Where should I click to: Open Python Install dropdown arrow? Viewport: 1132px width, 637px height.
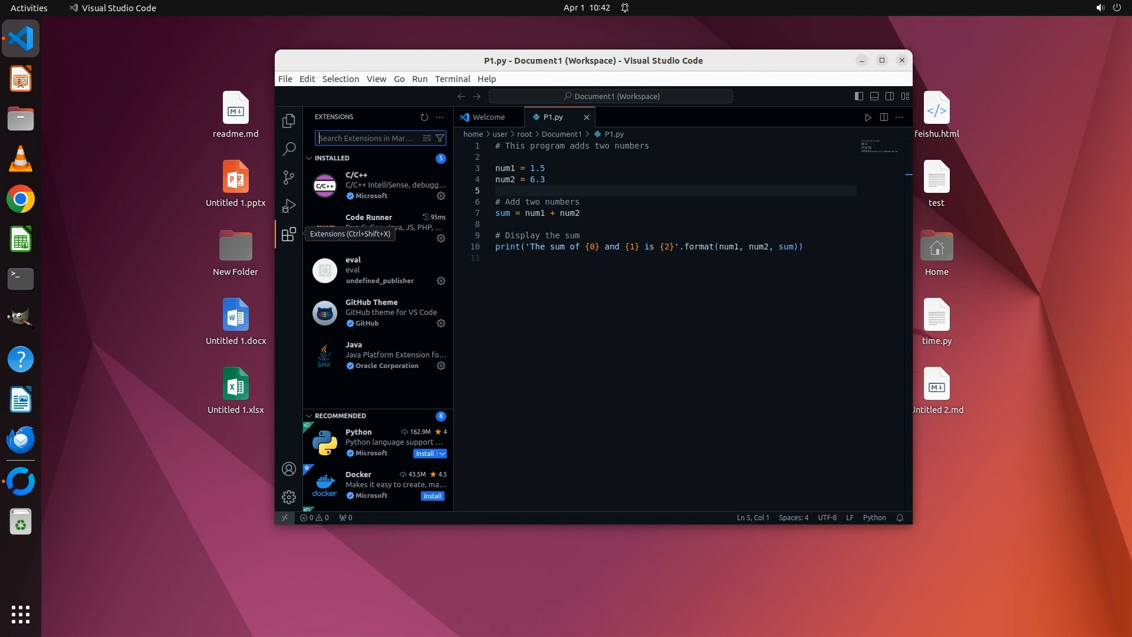(442, 454)
